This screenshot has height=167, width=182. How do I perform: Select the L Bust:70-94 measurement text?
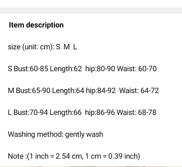click(28, 112)
